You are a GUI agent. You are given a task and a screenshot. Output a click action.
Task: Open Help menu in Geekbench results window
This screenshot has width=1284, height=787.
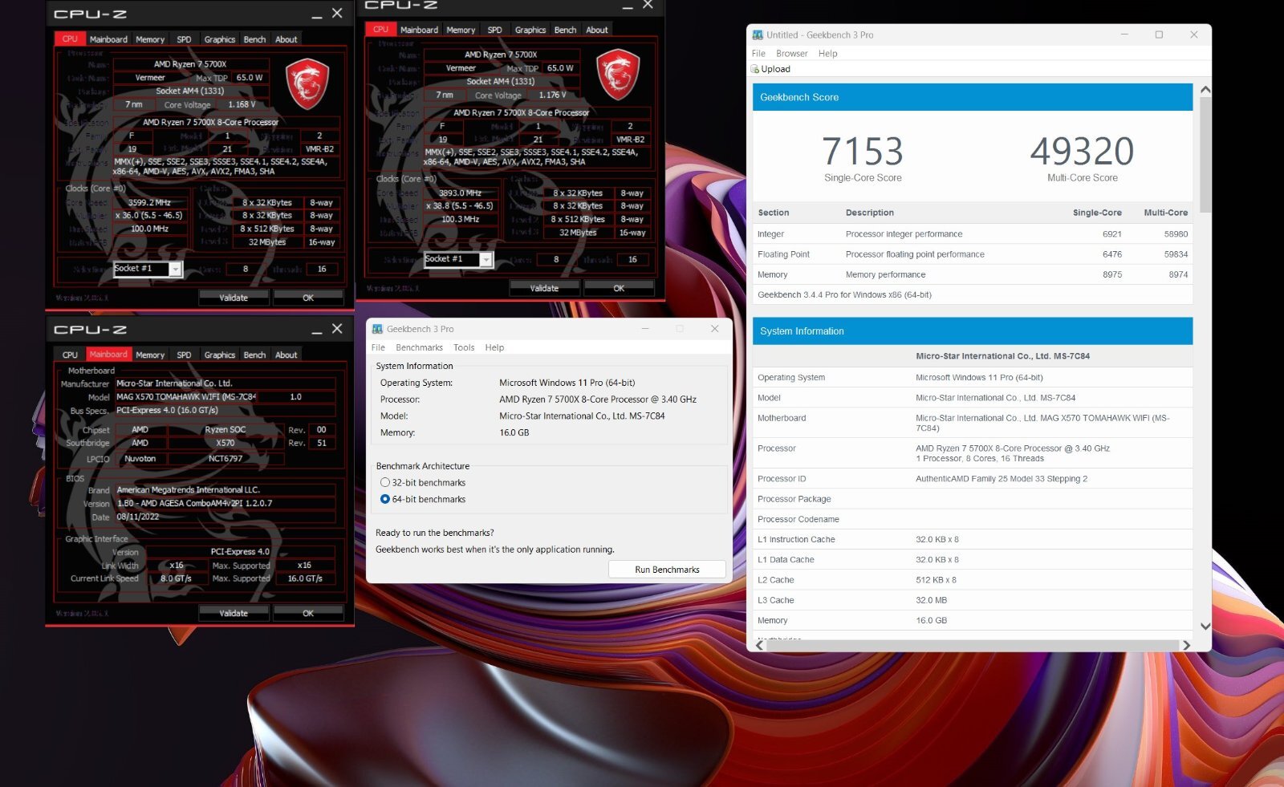[828, 54]
